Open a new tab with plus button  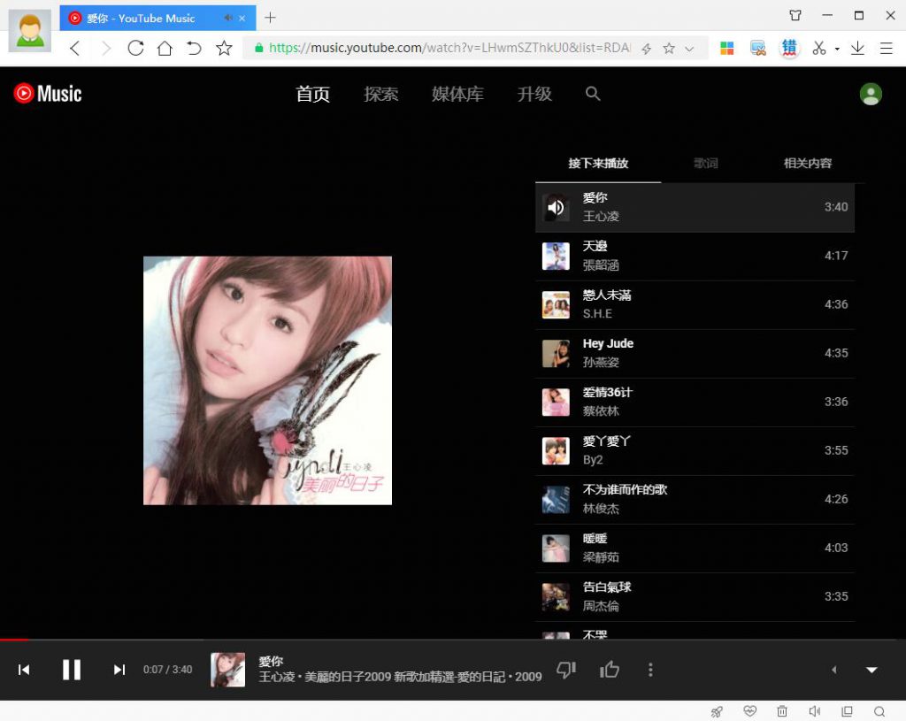[270, 18]
